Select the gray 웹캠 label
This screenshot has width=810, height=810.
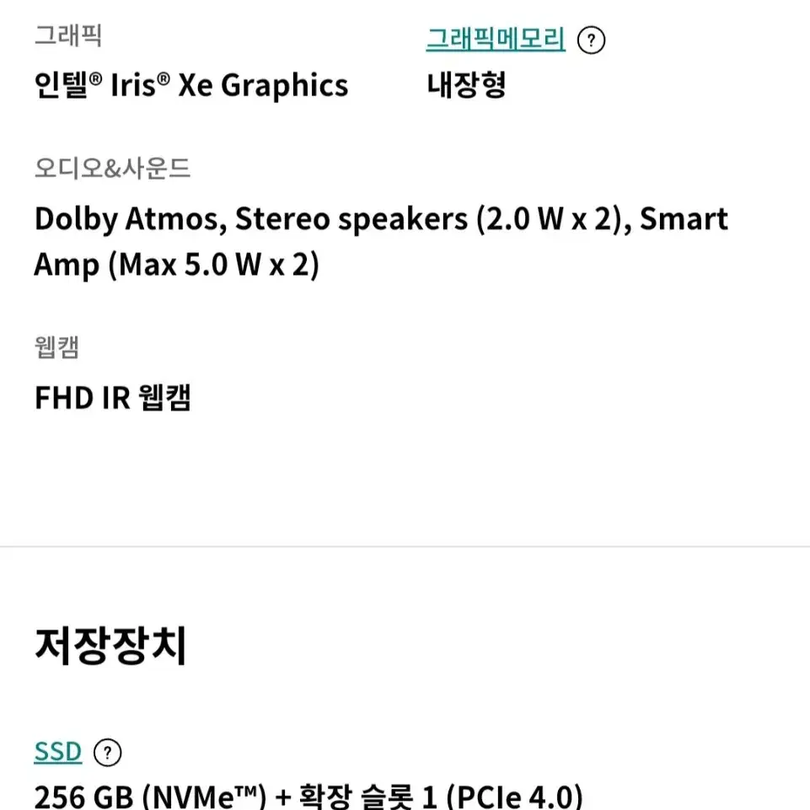tap(56, 346)
